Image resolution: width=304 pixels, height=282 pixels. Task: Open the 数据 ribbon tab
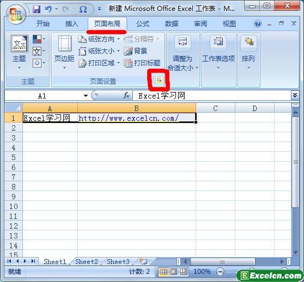point(172,24)
